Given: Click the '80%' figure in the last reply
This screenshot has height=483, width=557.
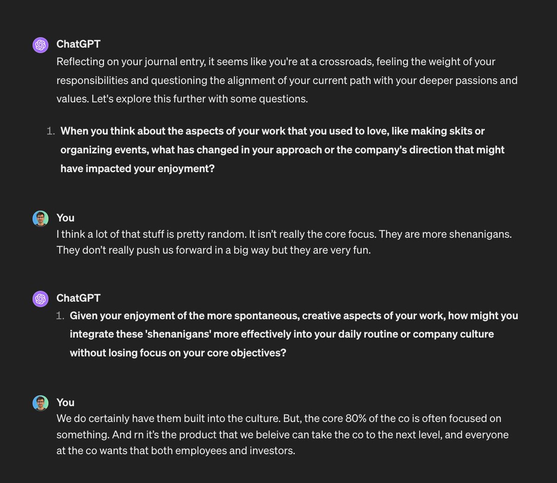Looking at the screenshot, I should [x=356, y=418].
